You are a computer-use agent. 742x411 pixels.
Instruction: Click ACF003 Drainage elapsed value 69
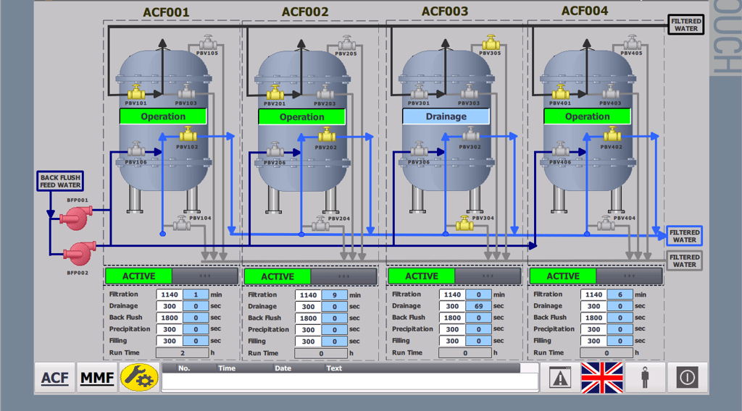(x=478, y=306)
